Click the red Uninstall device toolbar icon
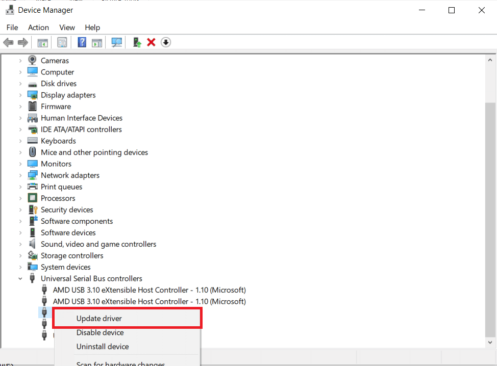This screenshot has width=497, height=366. 151,42
